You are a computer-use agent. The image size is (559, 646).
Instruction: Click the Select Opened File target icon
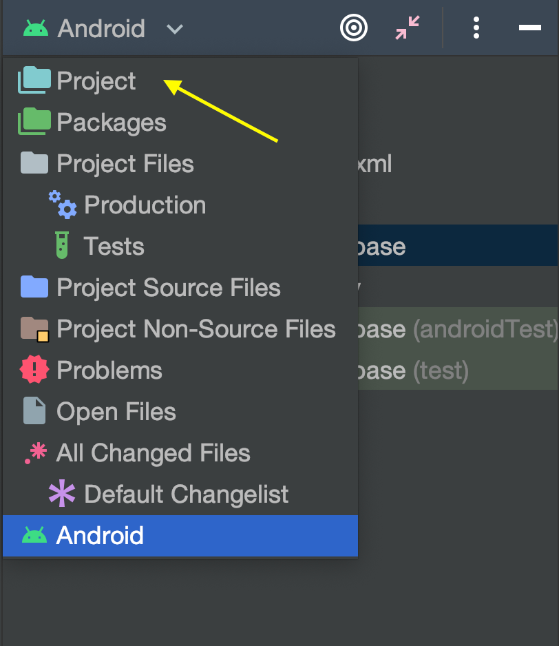point(353,28)
